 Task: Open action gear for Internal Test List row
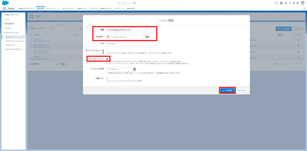pos(298,46)
